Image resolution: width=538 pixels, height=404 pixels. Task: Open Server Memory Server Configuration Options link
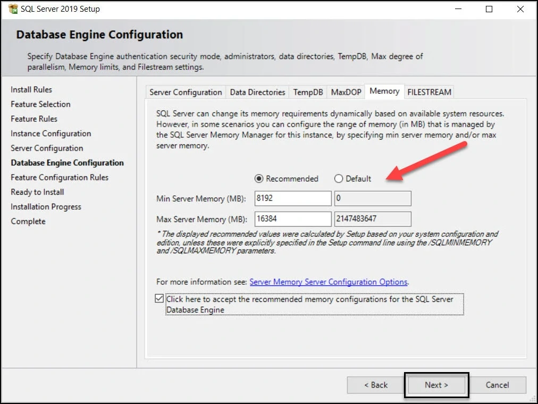pos(329,282)
